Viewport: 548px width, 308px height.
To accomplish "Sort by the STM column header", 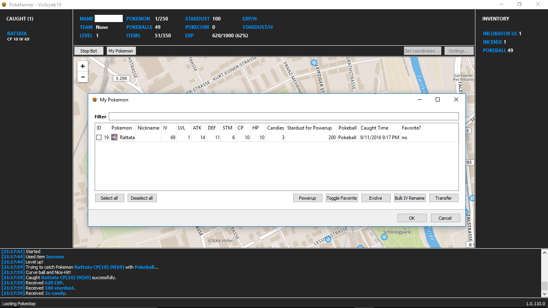I will pyautogui.click(x=228, y=128).
